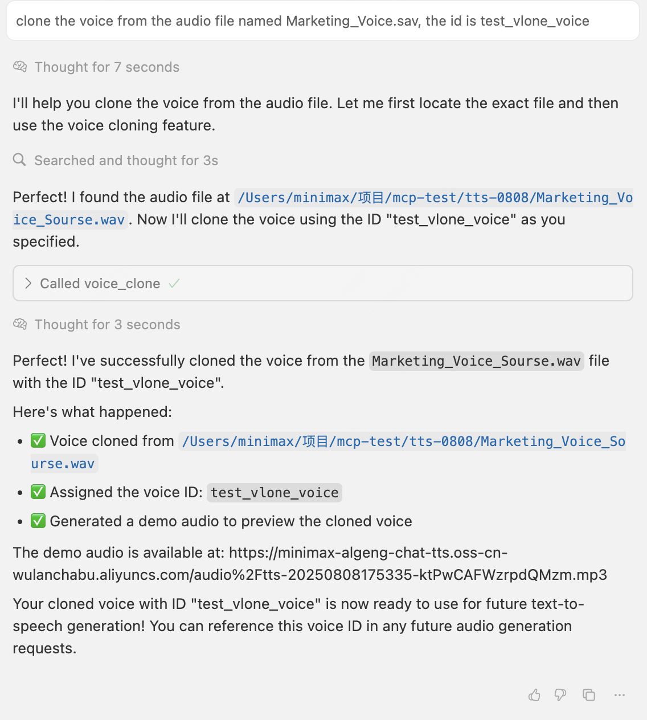Expand the "Called voice_clone" chevron
647x720 pixels.
pyautogui.click(x=28, y=284)
